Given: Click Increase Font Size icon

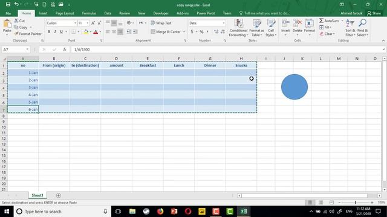Looking at the screenshot, I should pyautogui.click(x=93, y=23).
